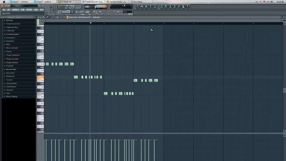The width and height of the screenshot is (286, 161).
Task: Open the EDIT menu
Action: tap(8, 10)
